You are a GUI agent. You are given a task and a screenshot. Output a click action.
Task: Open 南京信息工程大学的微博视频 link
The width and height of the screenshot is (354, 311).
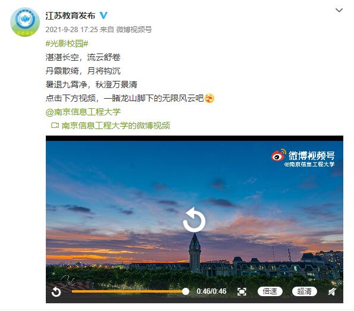[x=116, y=125]
